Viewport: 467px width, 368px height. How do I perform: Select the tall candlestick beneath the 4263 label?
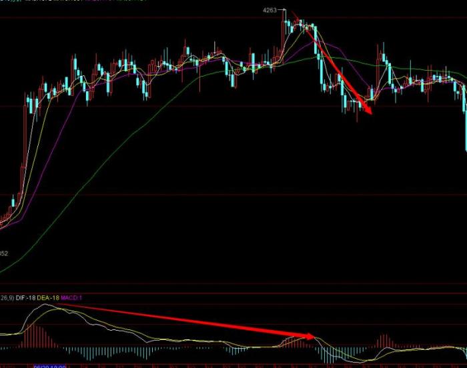[283, 36]
